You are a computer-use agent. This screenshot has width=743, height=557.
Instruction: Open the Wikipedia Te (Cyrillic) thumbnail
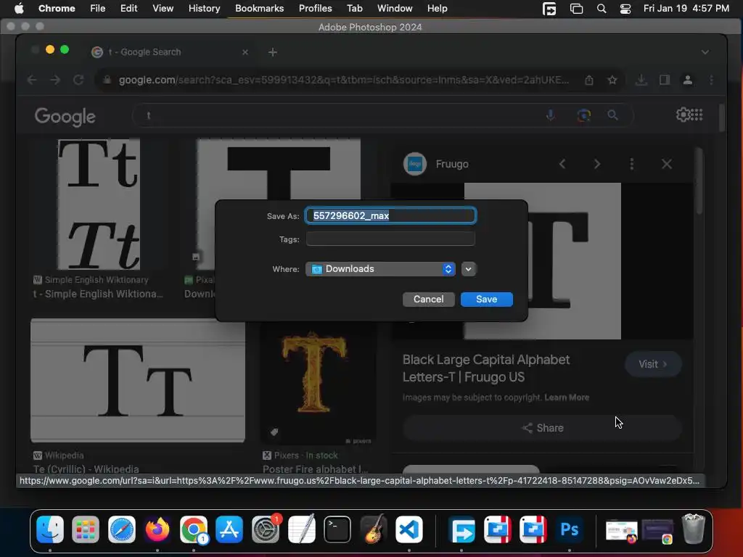tap(137, 380)
